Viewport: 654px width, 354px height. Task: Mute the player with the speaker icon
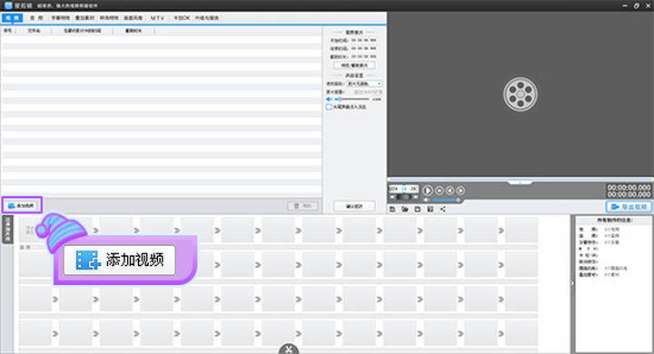(x=426, y=200)
